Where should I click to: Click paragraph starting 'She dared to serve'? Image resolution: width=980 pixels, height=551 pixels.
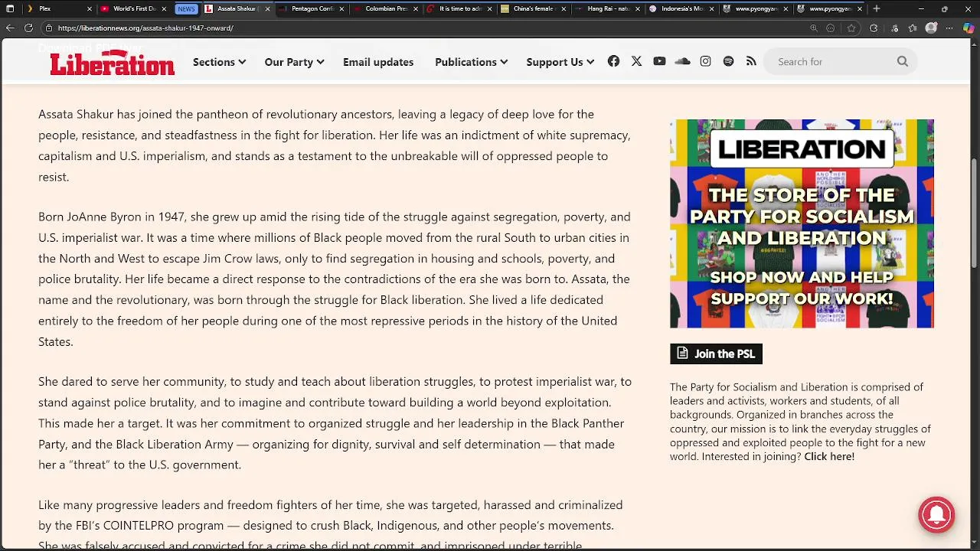pyautogui.click(x=335, y=423)
